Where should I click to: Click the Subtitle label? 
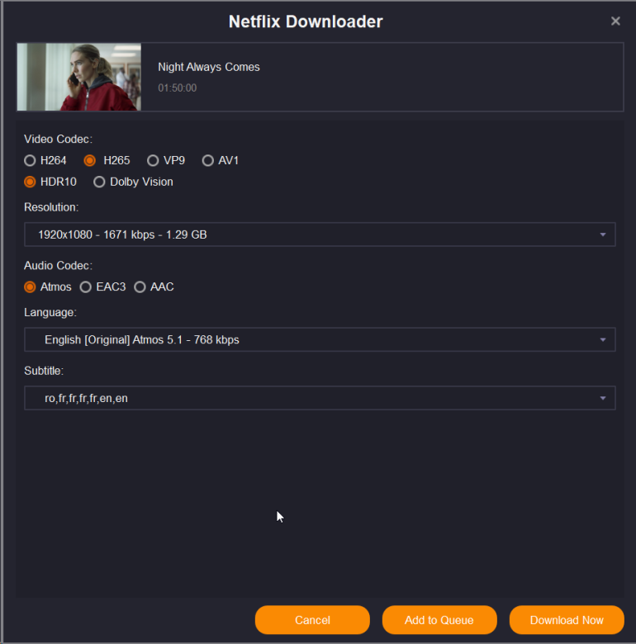click(x=44, y=371)
